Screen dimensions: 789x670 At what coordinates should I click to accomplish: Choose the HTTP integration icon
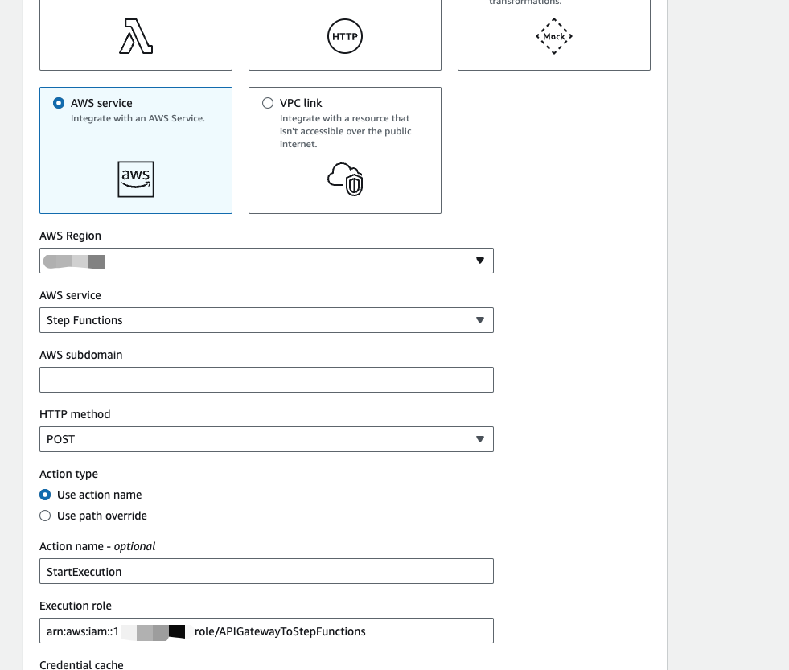pos(345,36)
